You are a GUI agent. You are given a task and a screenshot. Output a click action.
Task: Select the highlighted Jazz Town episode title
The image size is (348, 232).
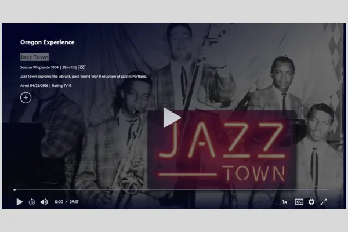pos(34,57)
